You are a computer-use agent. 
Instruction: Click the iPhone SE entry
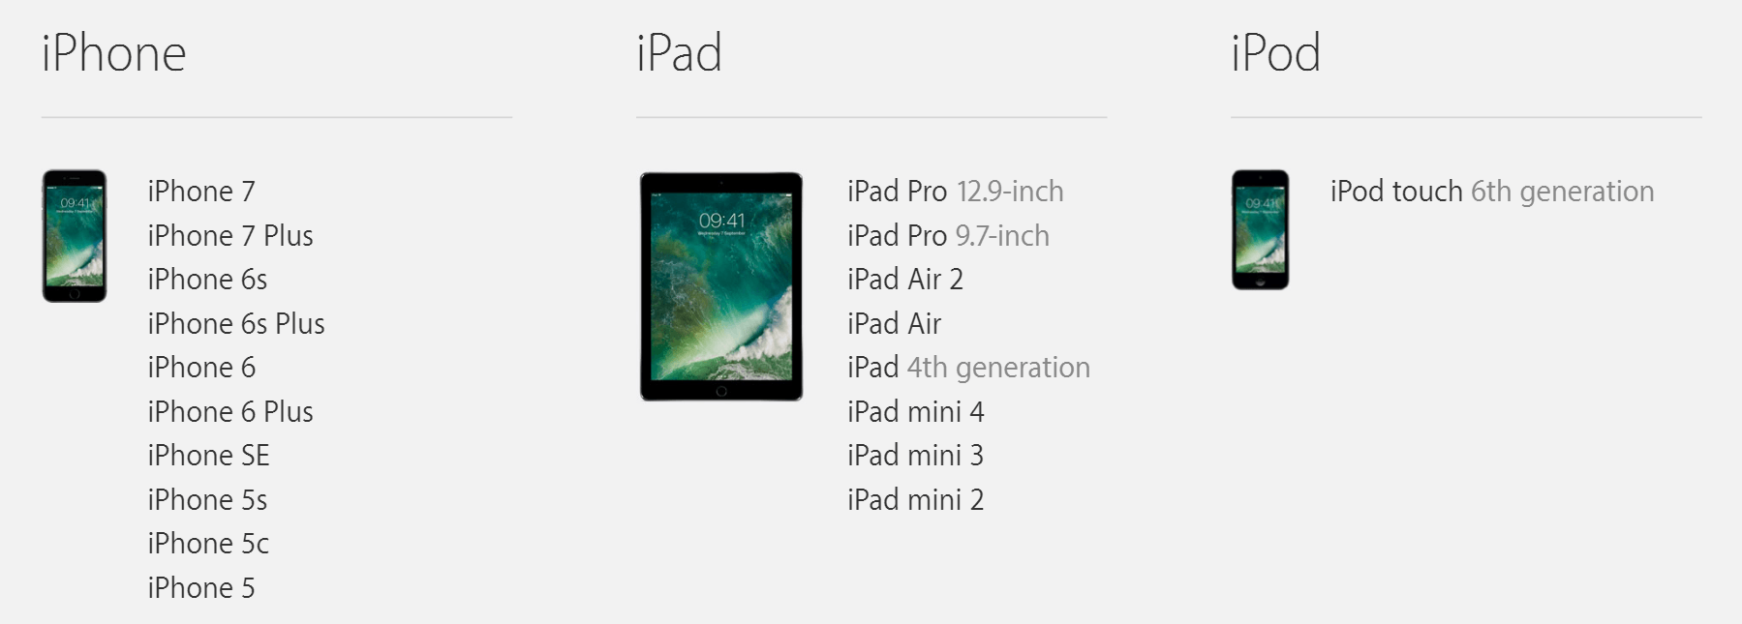point(208,455)
